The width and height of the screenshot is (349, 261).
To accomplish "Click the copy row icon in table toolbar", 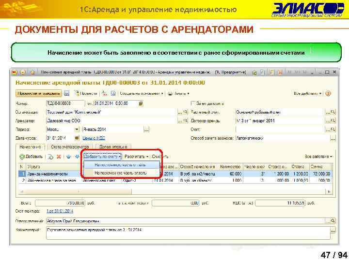I will [x=51, y=157].
